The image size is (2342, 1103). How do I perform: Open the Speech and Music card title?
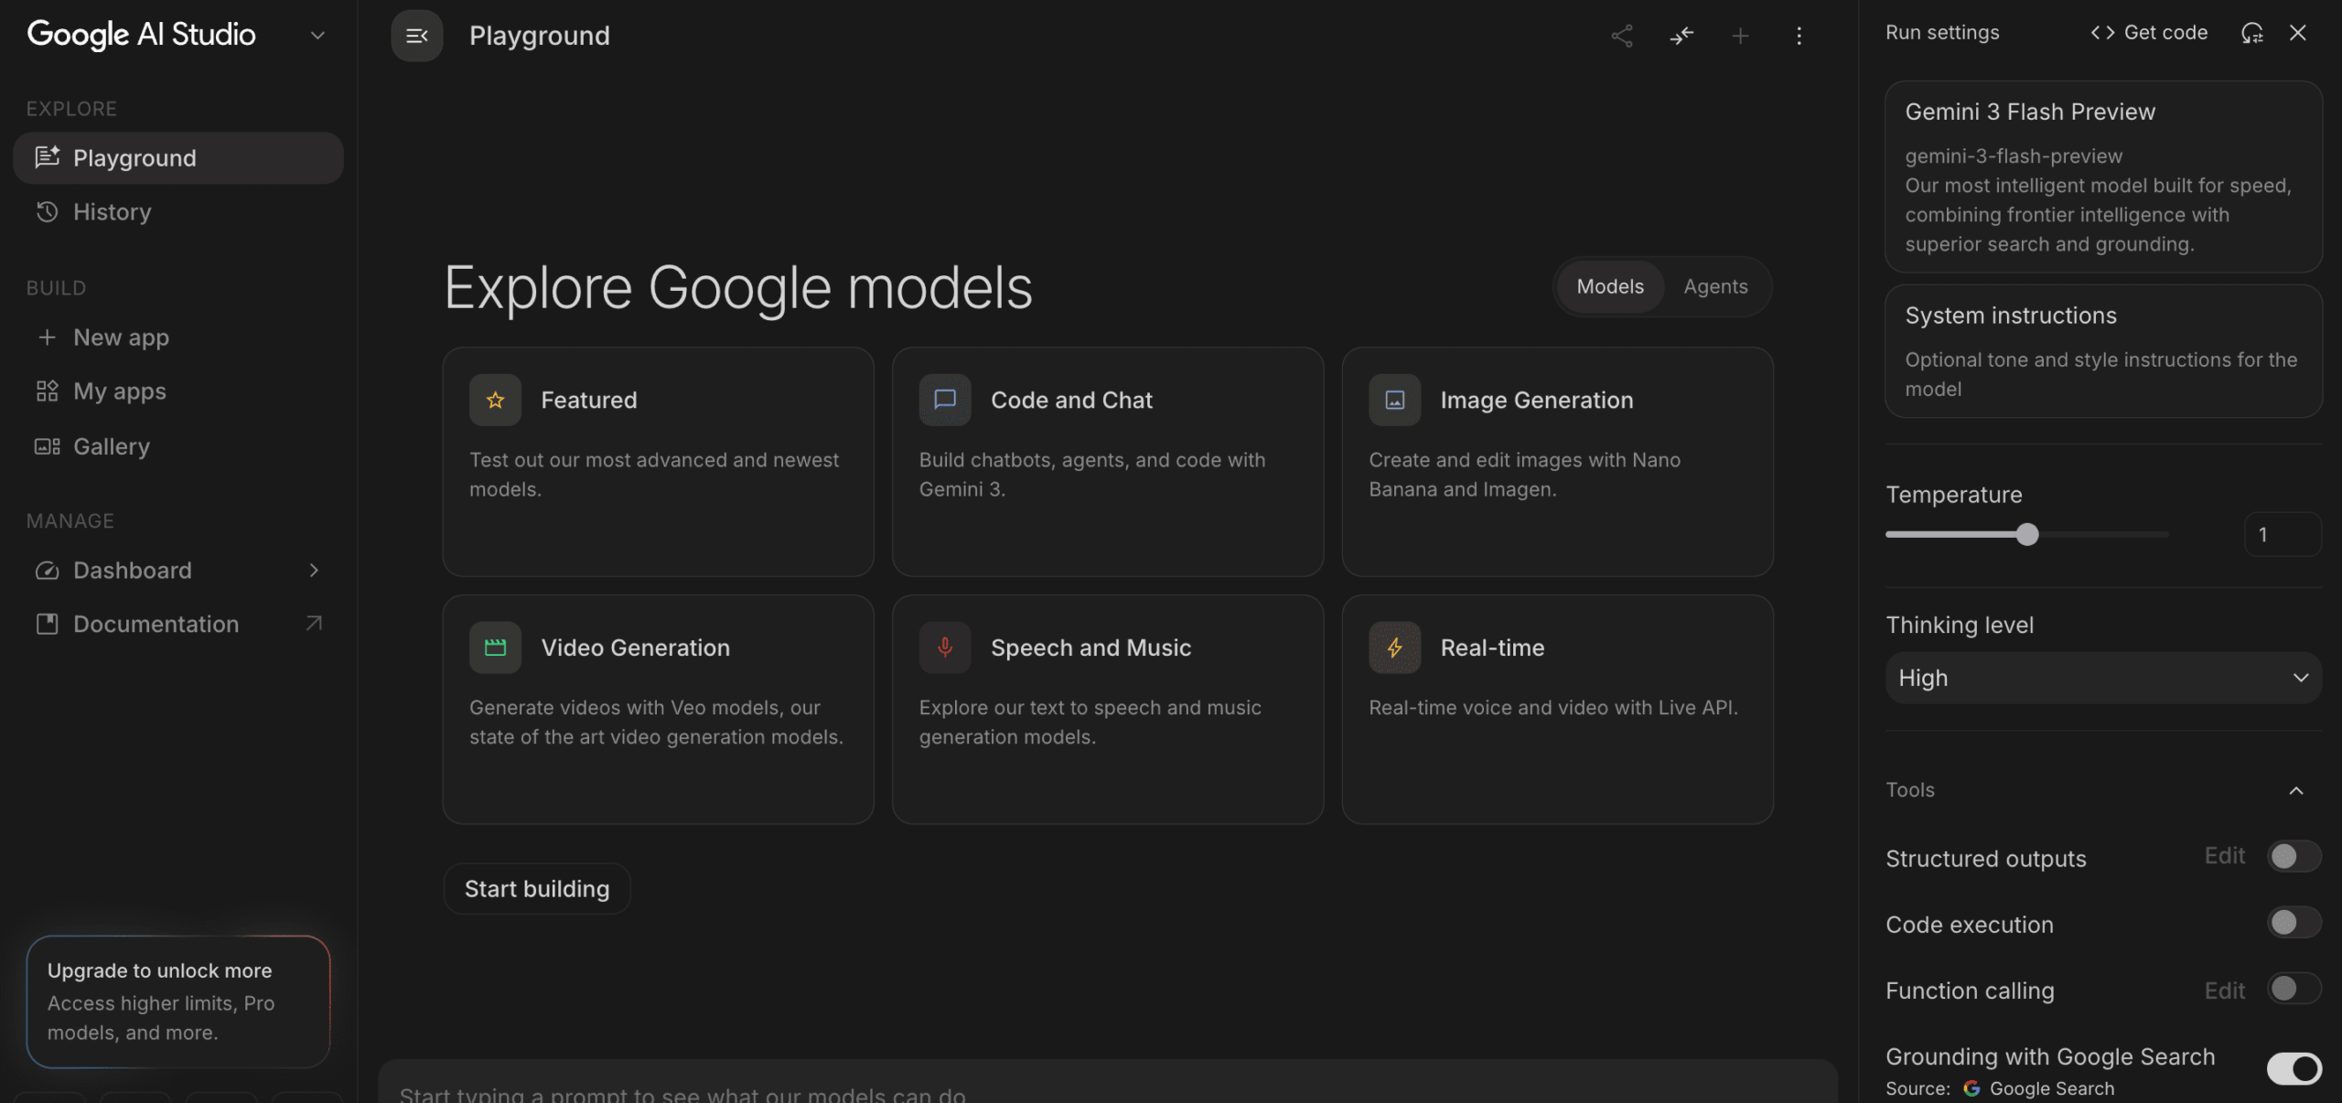point(1090,648)
